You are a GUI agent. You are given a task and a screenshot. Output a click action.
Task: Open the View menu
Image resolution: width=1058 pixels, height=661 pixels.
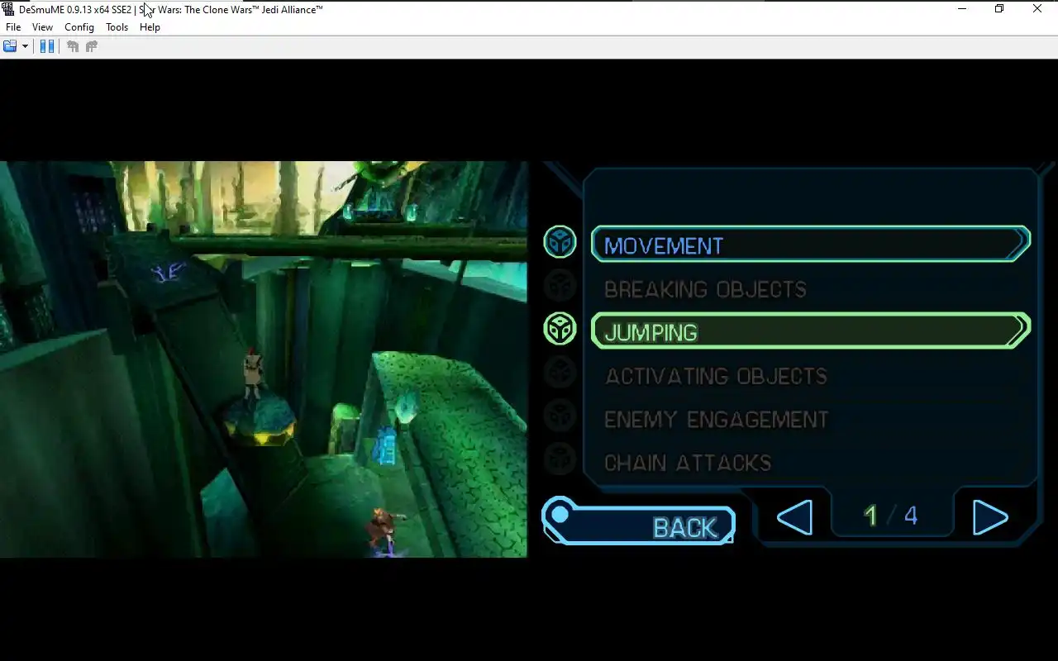click(x=42, y=27)
